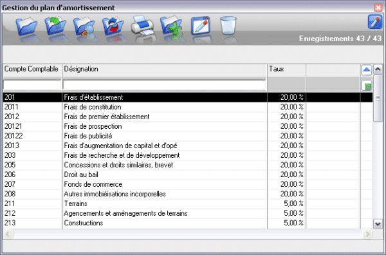Click vertical scrollbar up arrow

click(x=378, y=70)
